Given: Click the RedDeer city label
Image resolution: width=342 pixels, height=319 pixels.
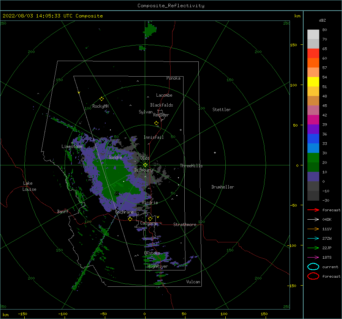Looking at the screenshot, I should click(x=161, y=115).
